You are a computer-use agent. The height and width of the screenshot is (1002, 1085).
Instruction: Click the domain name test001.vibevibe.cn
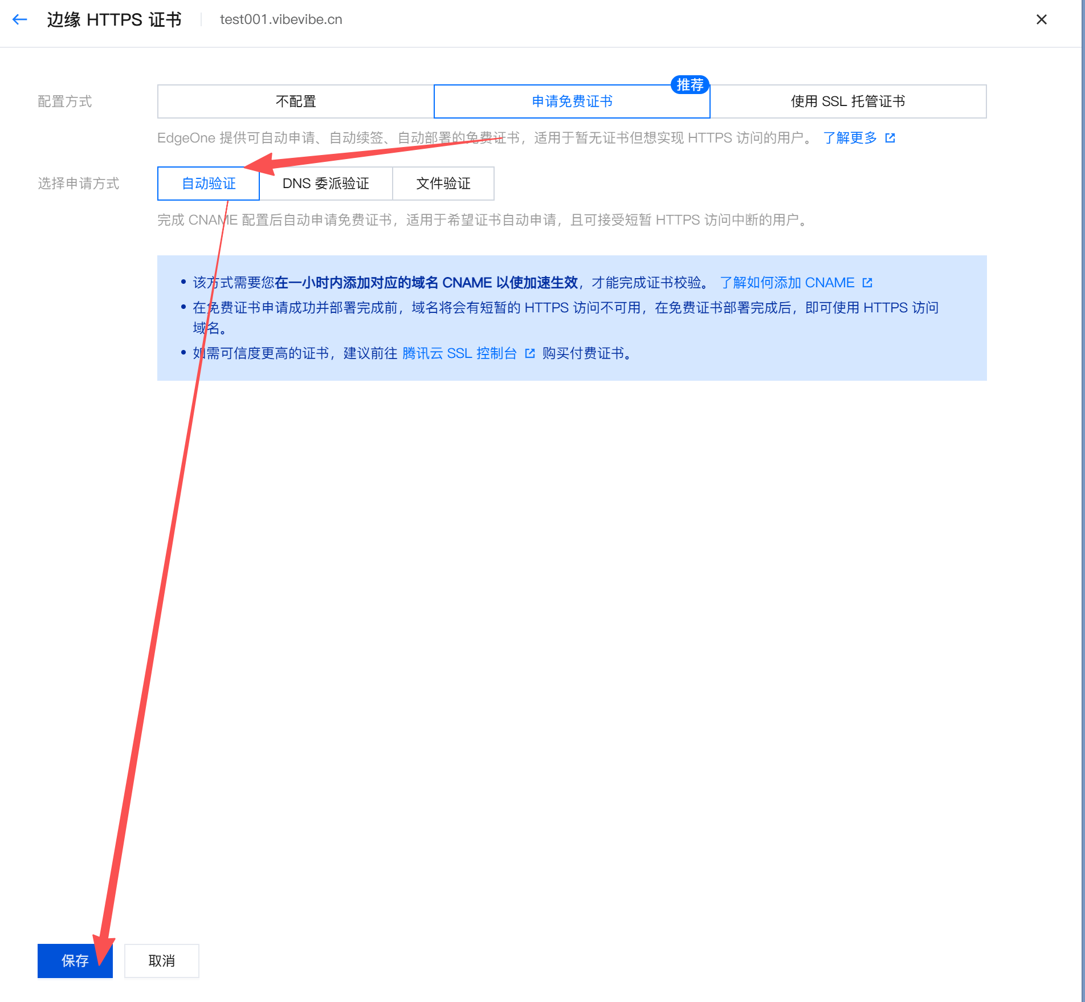[281, 20]
